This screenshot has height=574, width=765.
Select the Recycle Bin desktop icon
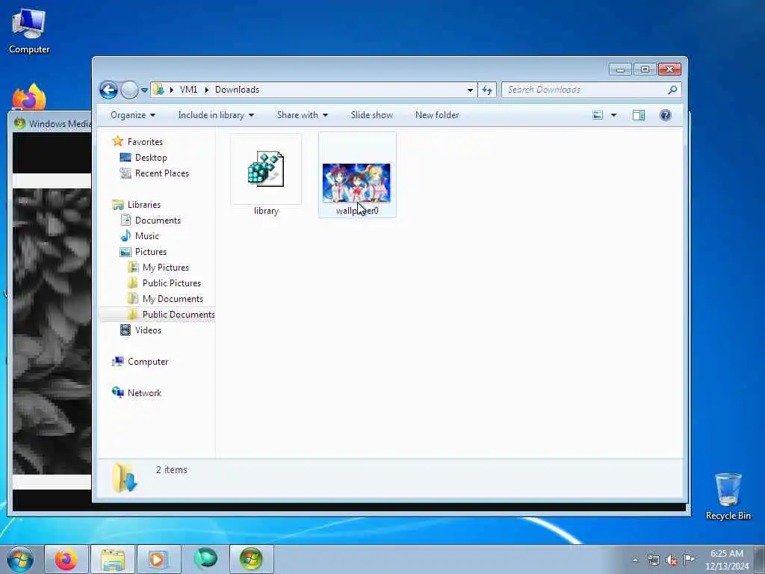point(728,497)
